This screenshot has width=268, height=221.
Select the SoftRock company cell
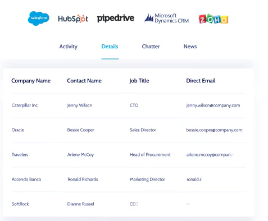coord(20,204)
